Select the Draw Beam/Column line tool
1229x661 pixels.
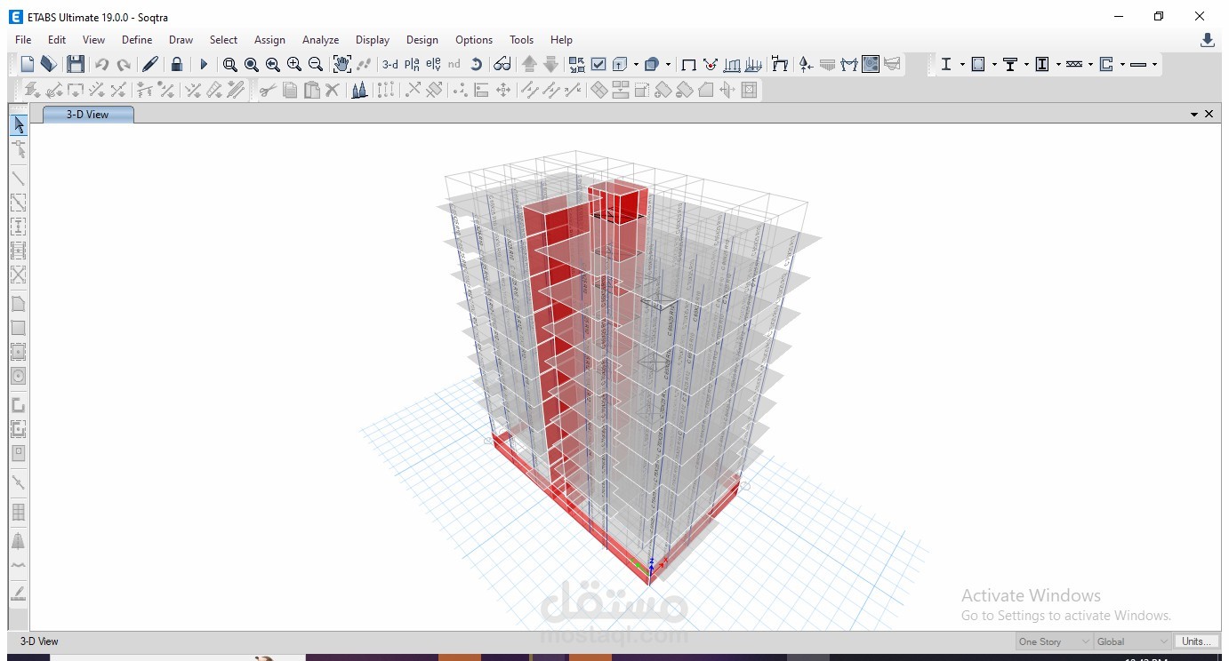[19, 179]
